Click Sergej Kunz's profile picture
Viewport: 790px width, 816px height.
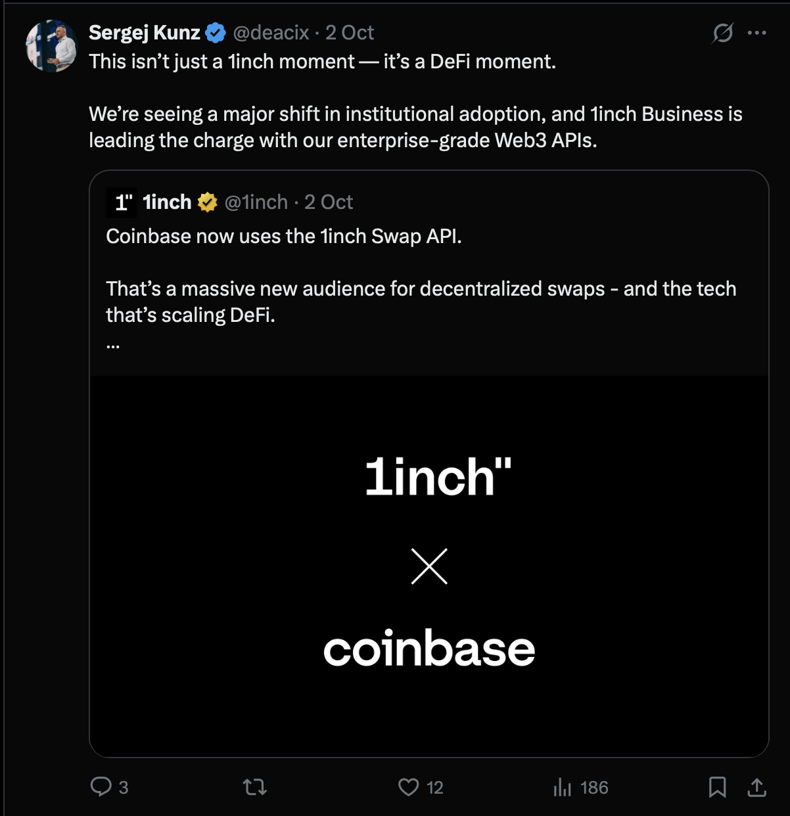[x=51, y=46]
